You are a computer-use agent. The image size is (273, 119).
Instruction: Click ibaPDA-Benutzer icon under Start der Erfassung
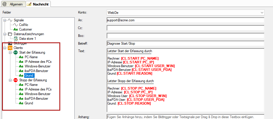(x=21, y=71)
